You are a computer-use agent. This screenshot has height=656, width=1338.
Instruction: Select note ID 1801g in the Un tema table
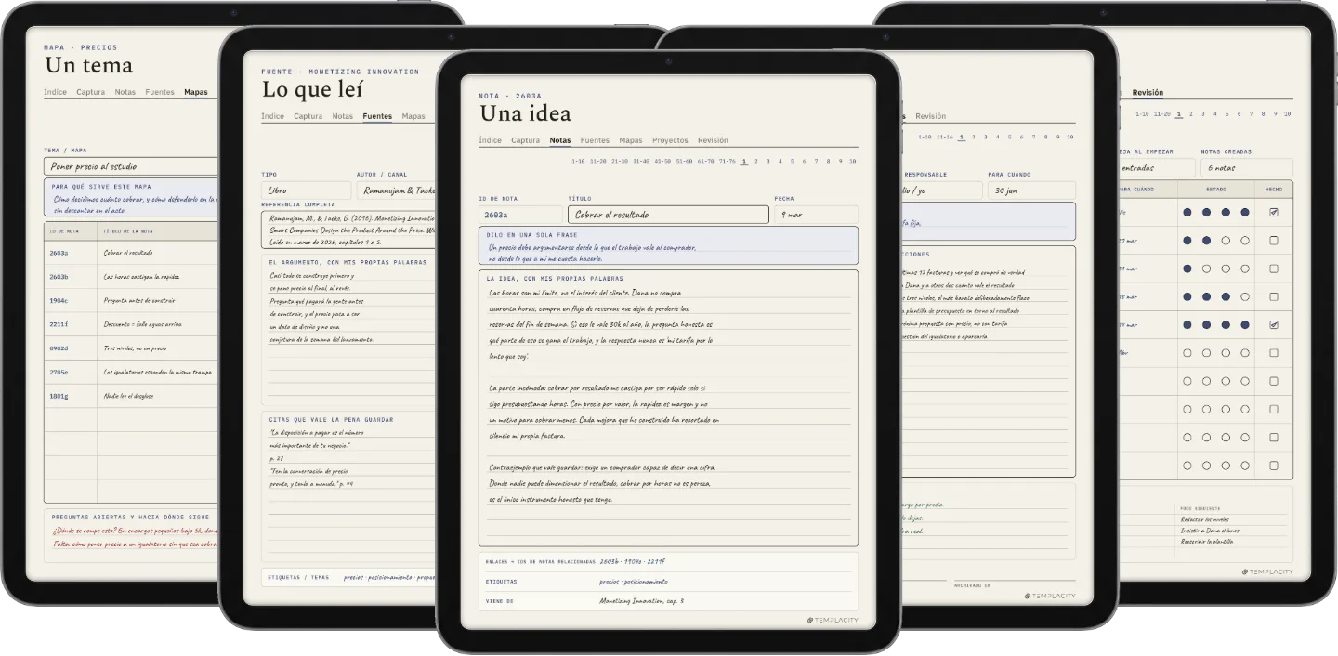pos(58,397)
